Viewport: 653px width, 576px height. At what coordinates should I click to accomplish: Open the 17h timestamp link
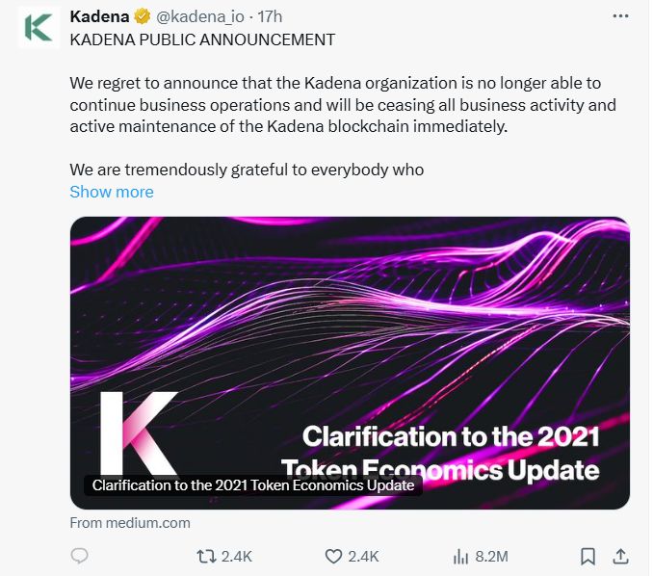(x=270, y=17)
